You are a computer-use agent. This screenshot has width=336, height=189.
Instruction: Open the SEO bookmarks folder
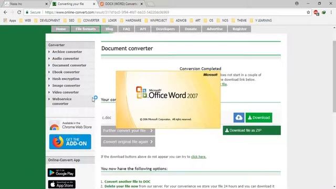(69, 20)
